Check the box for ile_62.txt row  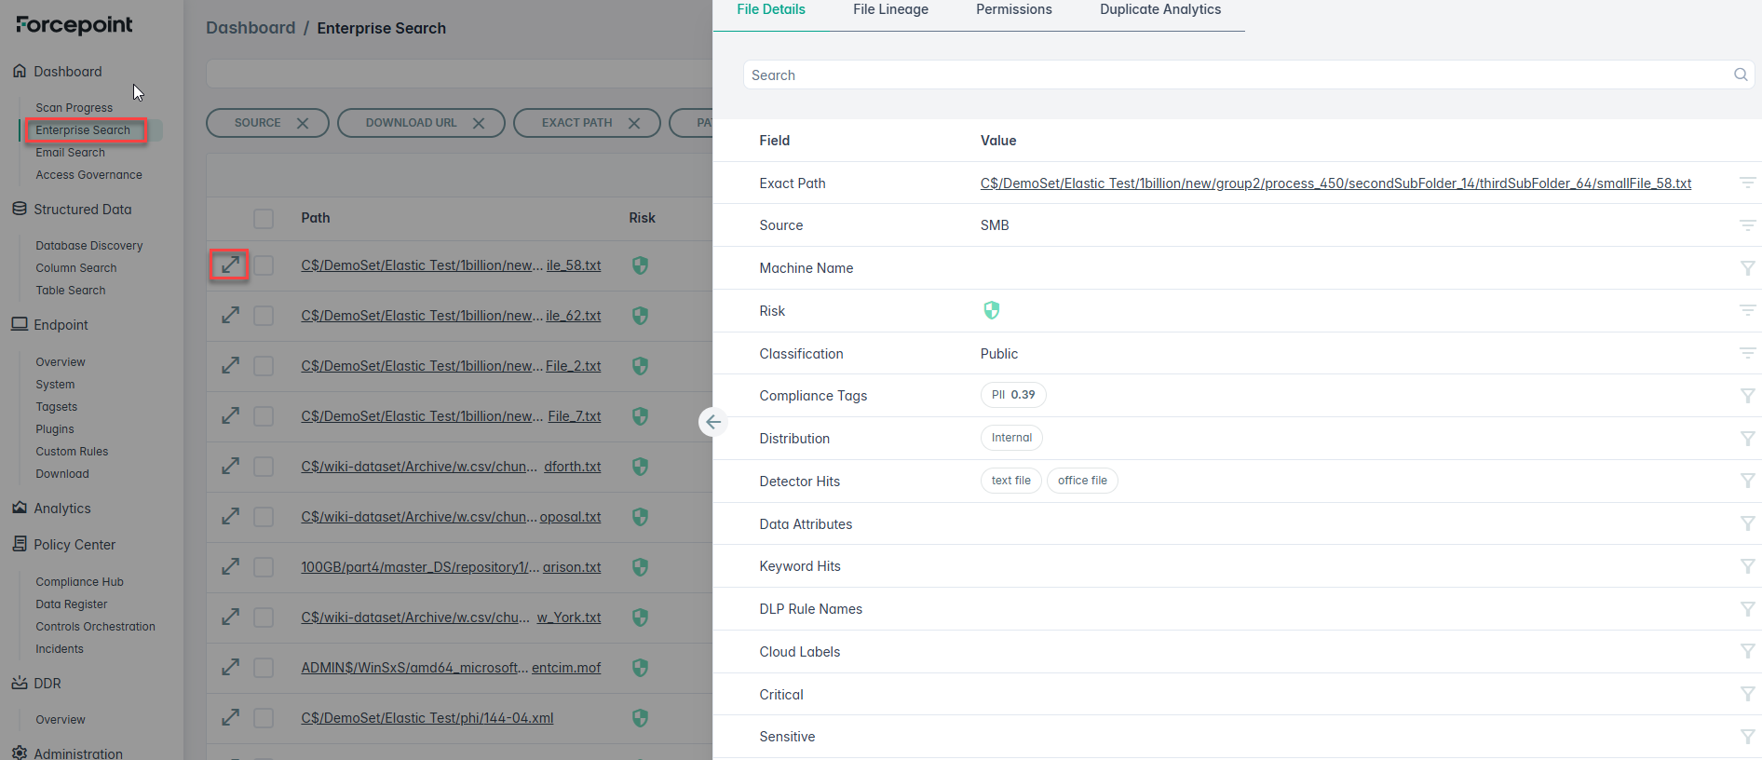click(264, 316)
